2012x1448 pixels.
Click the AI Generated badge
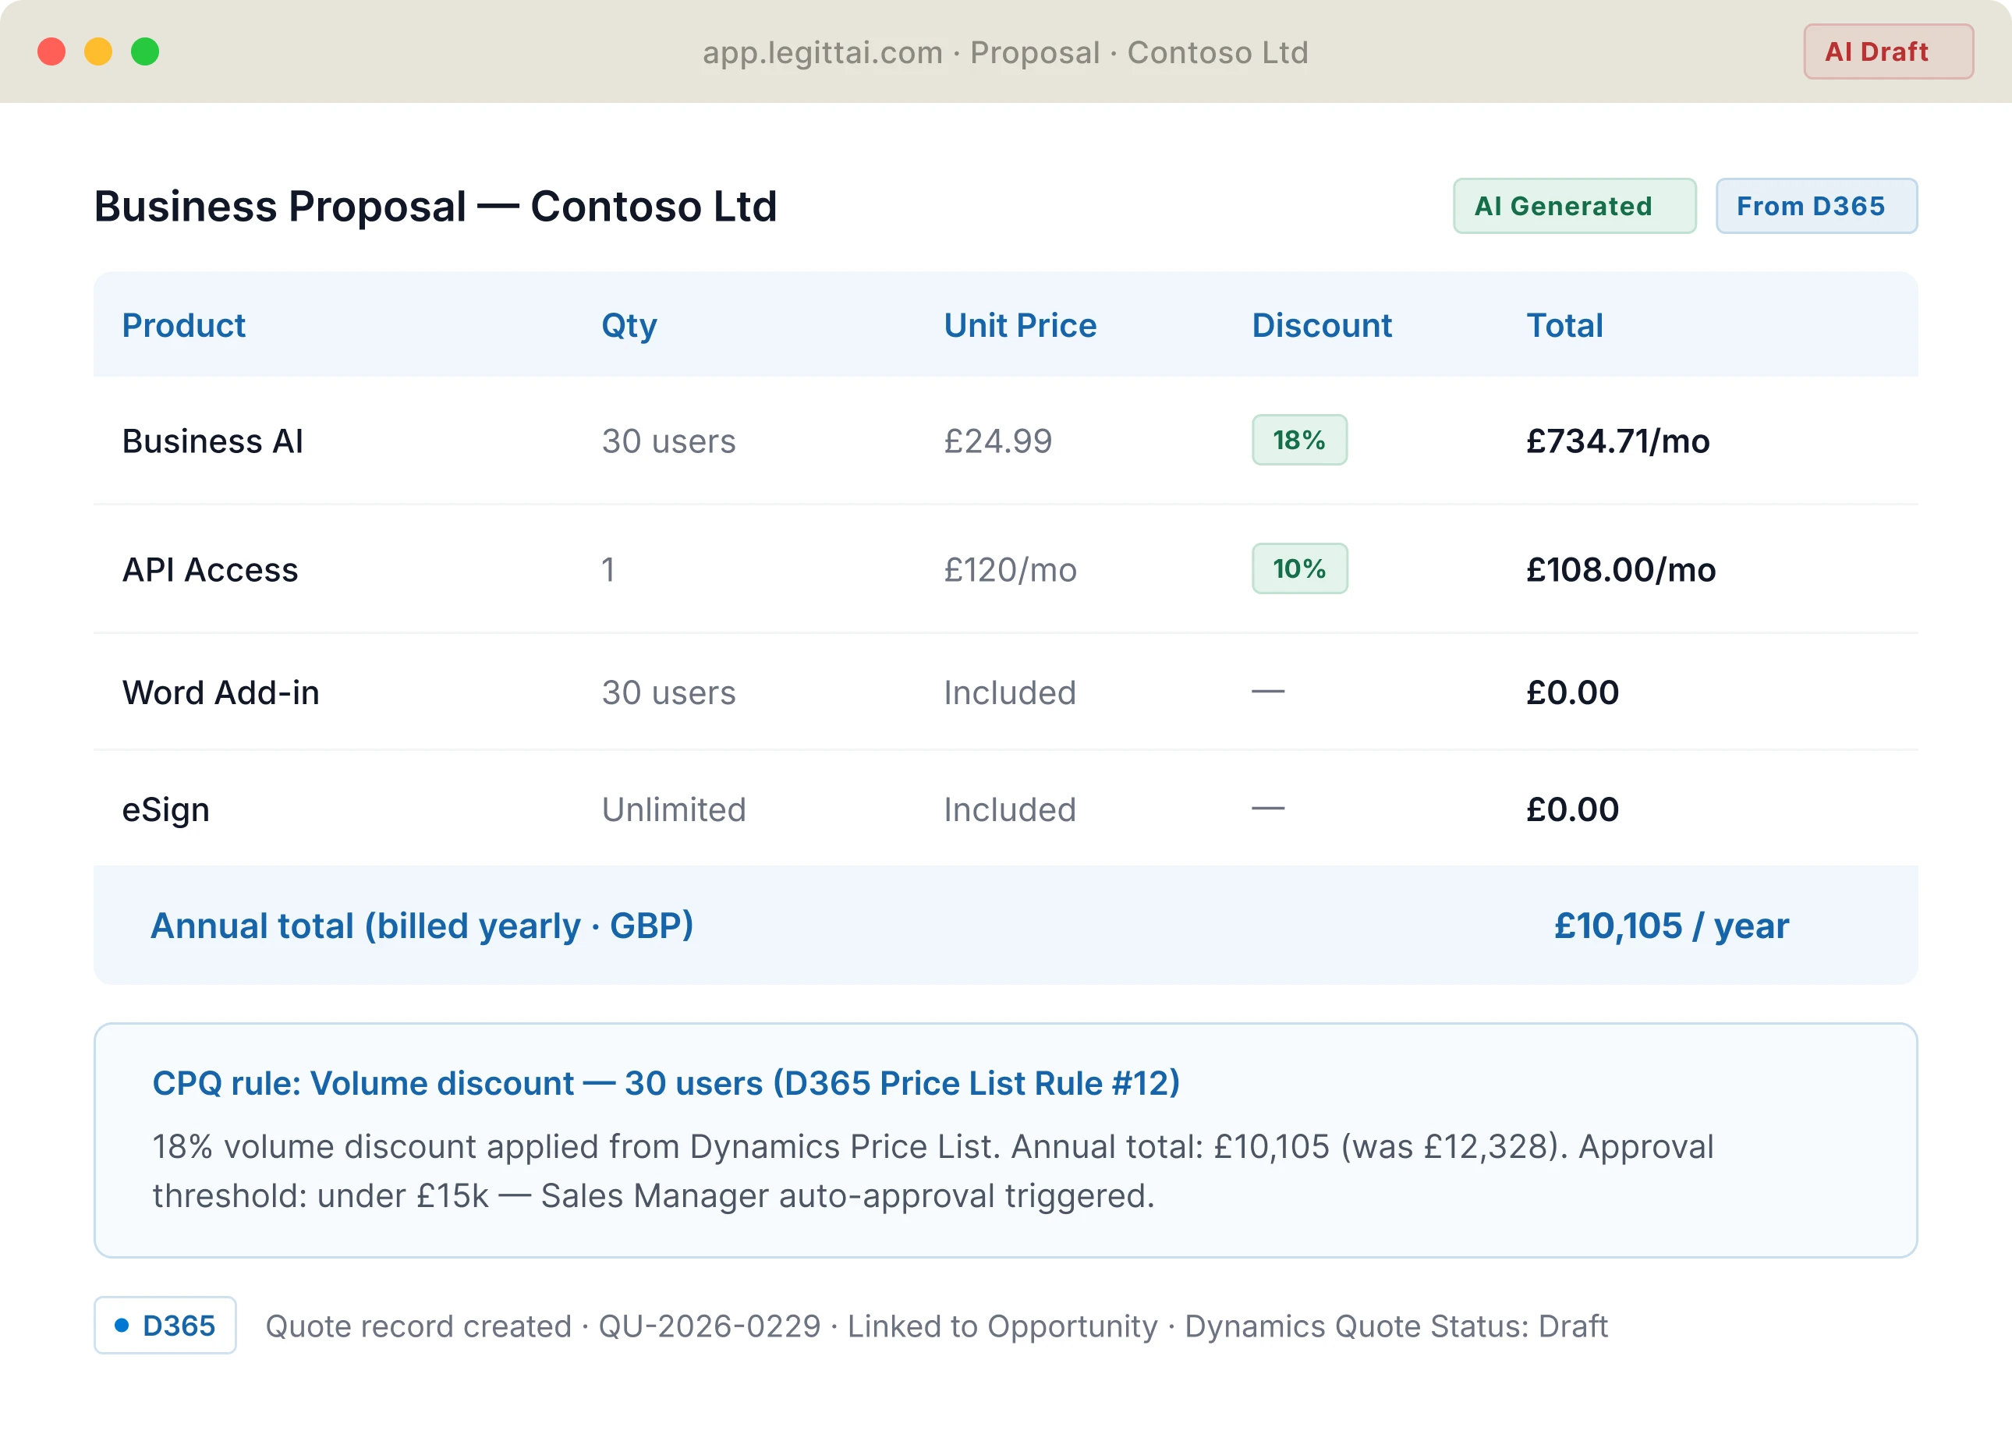point(1575,206)
